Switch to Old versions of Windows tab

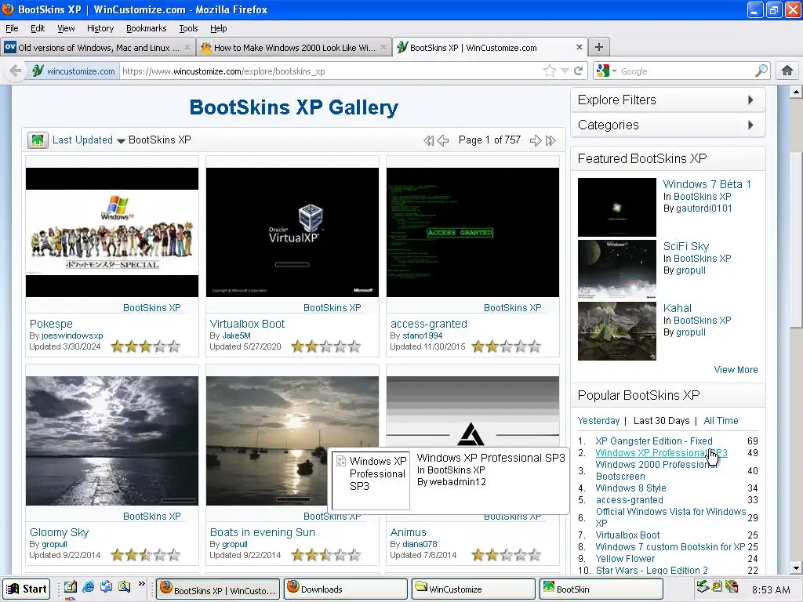point(97,47)
